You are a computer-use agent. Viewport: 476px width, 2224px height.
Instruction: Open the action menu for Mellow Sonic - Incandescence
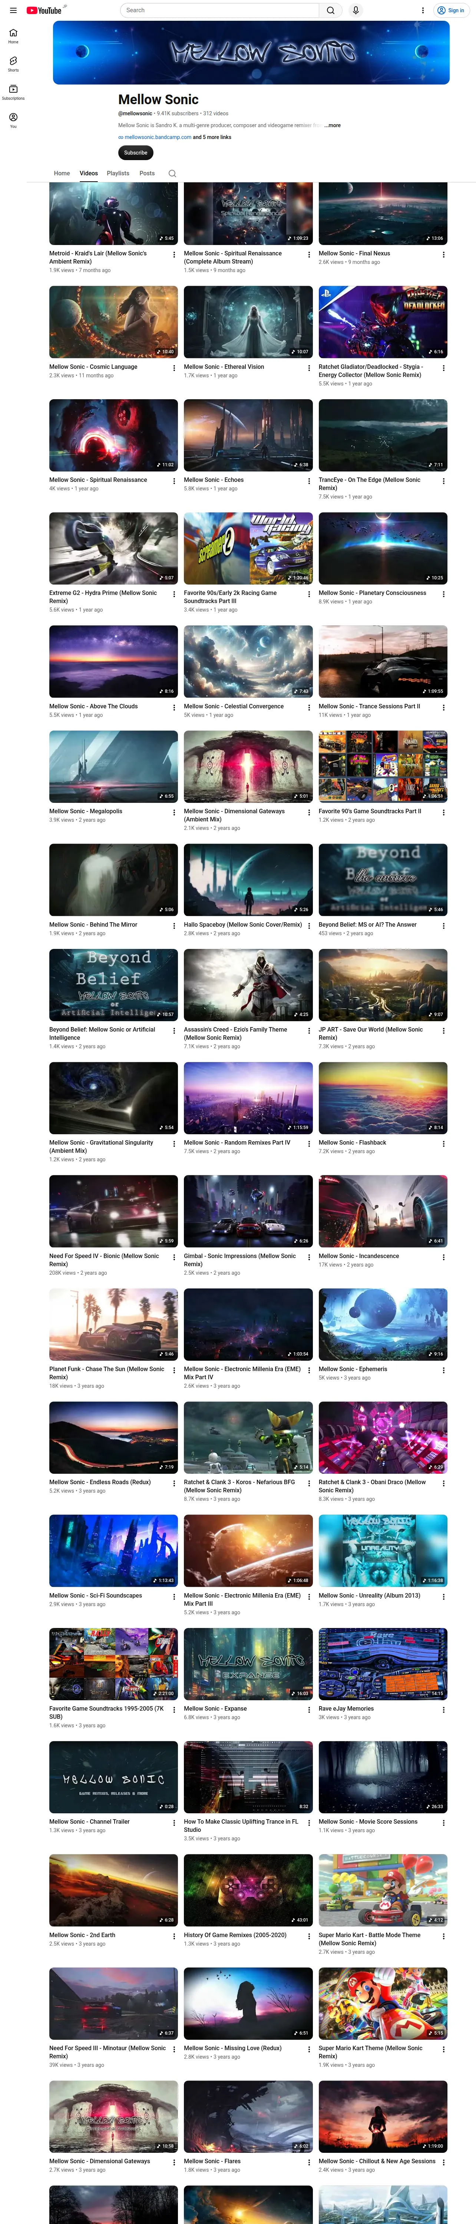coord(443,1257)
